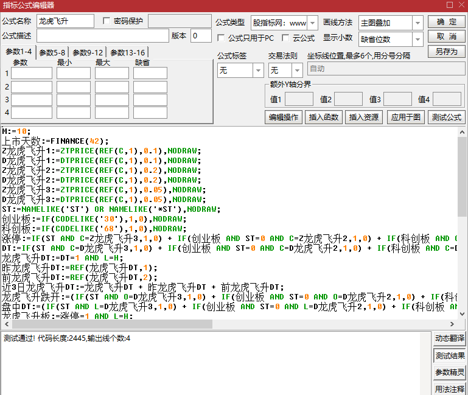The image size is (468, 395).
Task: Click the horizontal scrollbar thumb in code editor
Action: [x=112, y=324]
